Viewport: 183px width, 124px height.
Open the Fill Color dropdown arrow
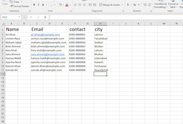(63, 5)
